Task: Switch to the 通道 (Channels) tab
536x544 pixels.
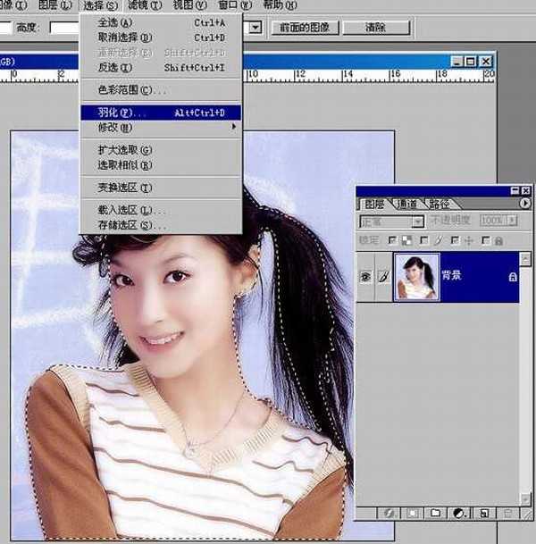Action: (407, 204)
